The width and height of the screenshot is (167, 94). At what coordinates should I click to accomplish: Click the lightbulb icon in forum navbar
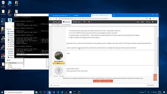pyautogui.click(x=153, y=22)
